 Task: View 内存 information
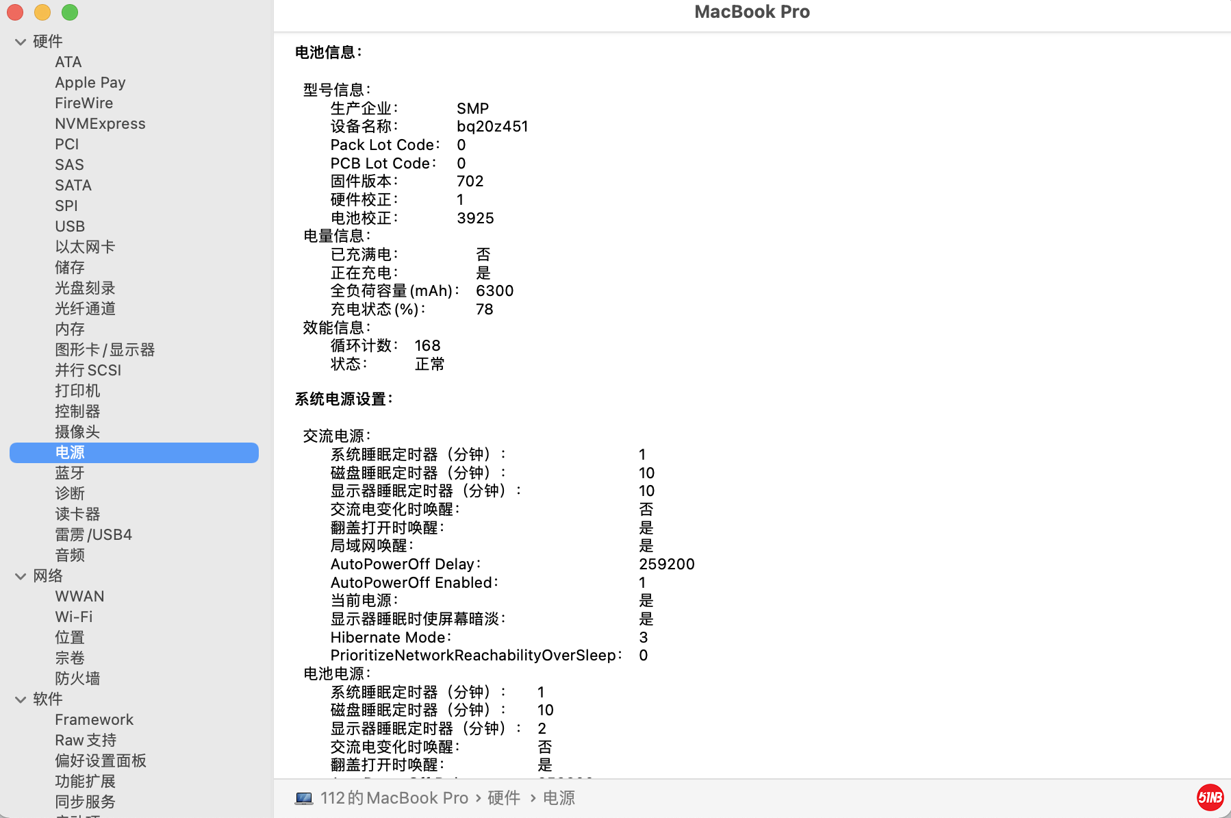[x=70, y=330]
